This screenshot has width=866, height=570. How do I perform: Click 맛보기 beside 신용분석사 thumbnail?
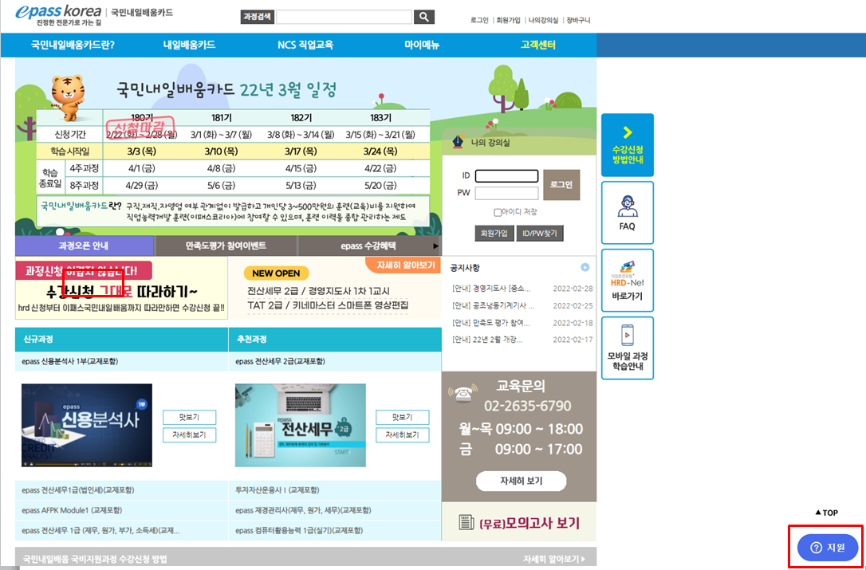[x=190, y=417]
